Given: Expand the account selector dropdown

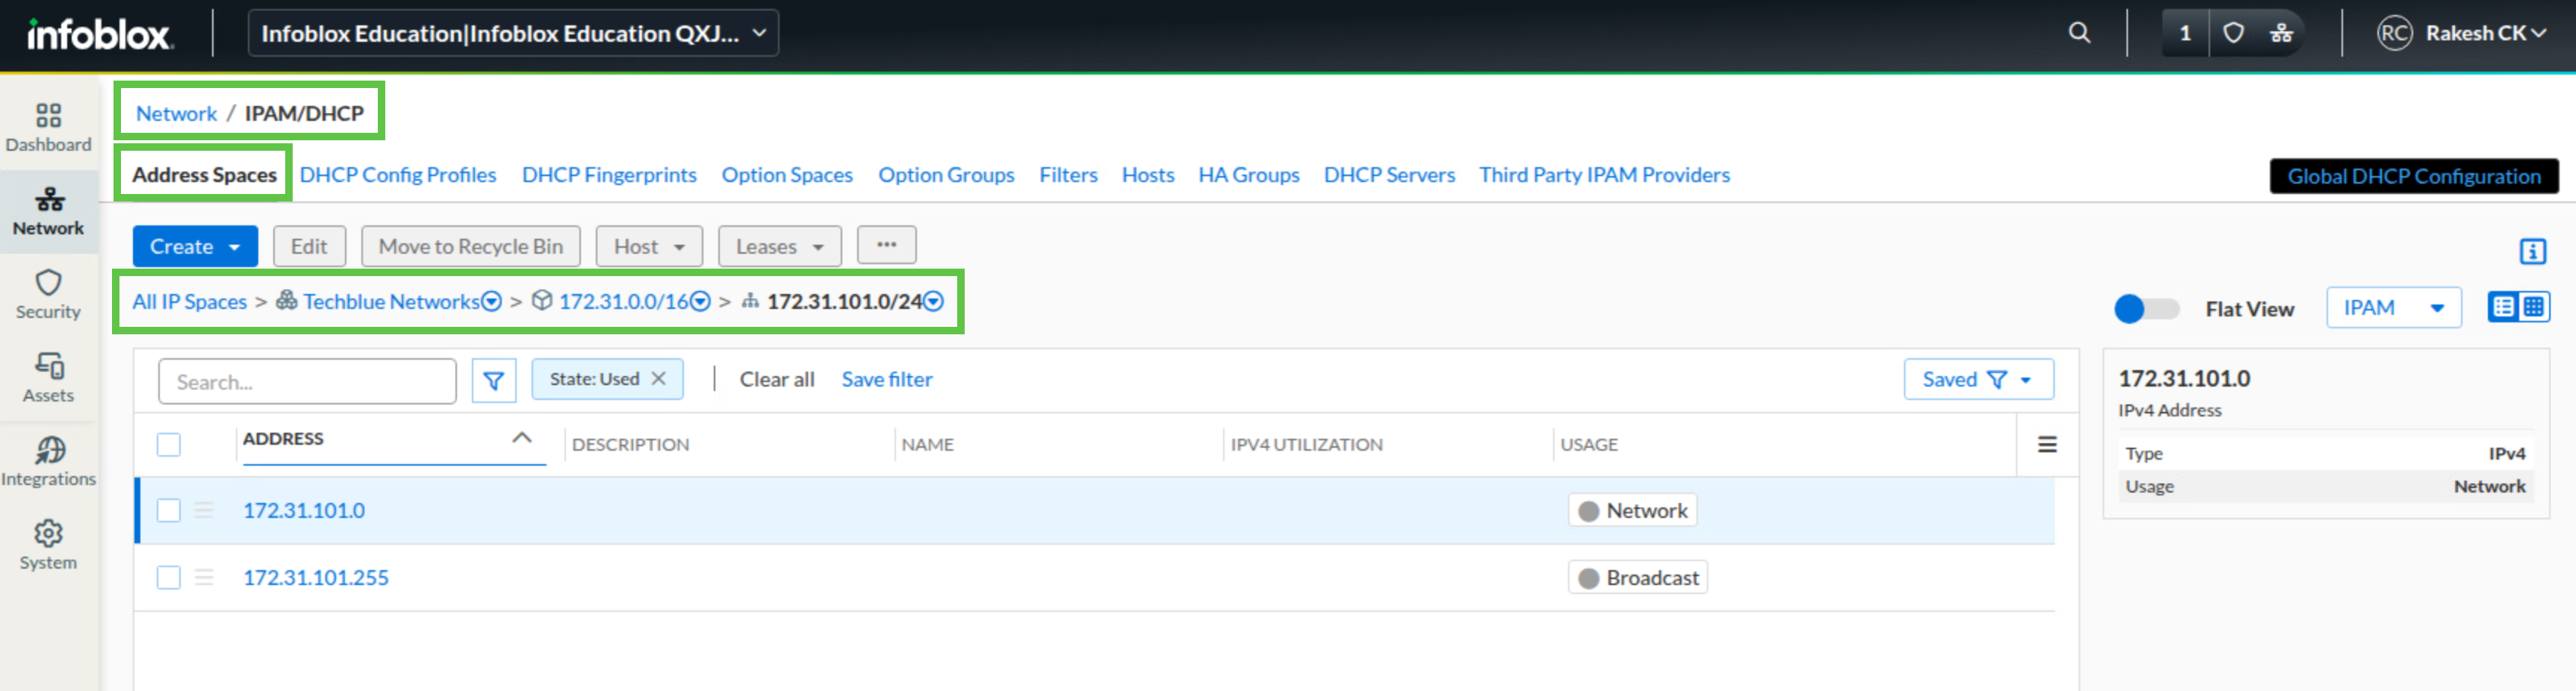Looking at the screenshot, I should [x=513, y=33].
